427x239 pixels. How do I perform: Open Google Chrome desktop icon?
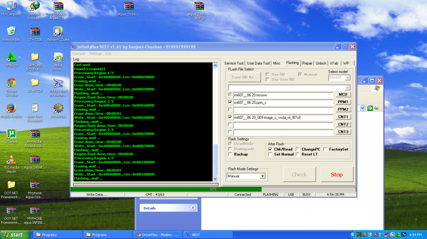point(11,87)
